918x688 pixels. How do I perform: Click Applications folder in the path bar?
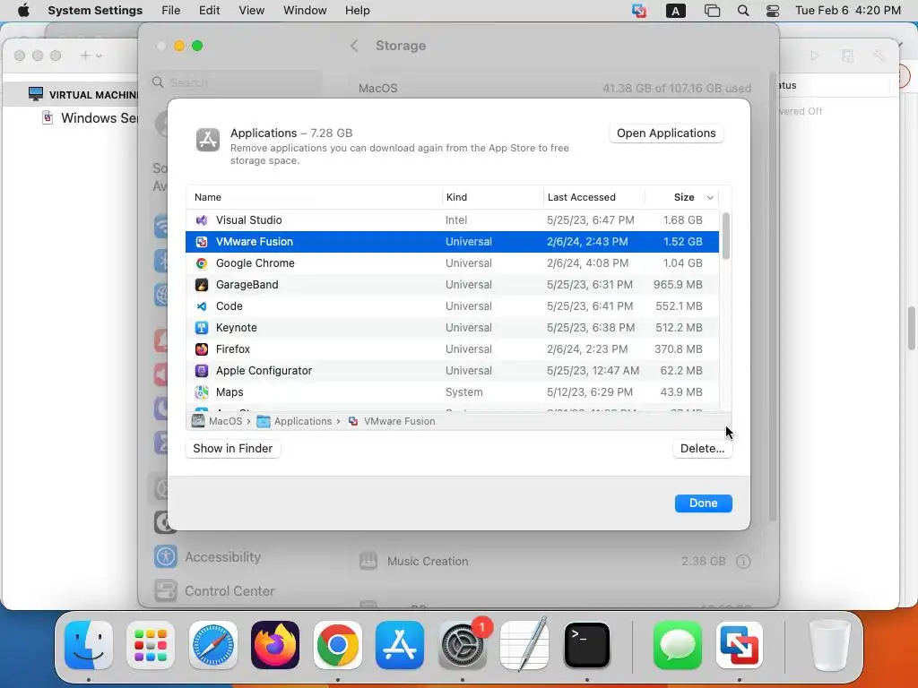tap(294, 421)
